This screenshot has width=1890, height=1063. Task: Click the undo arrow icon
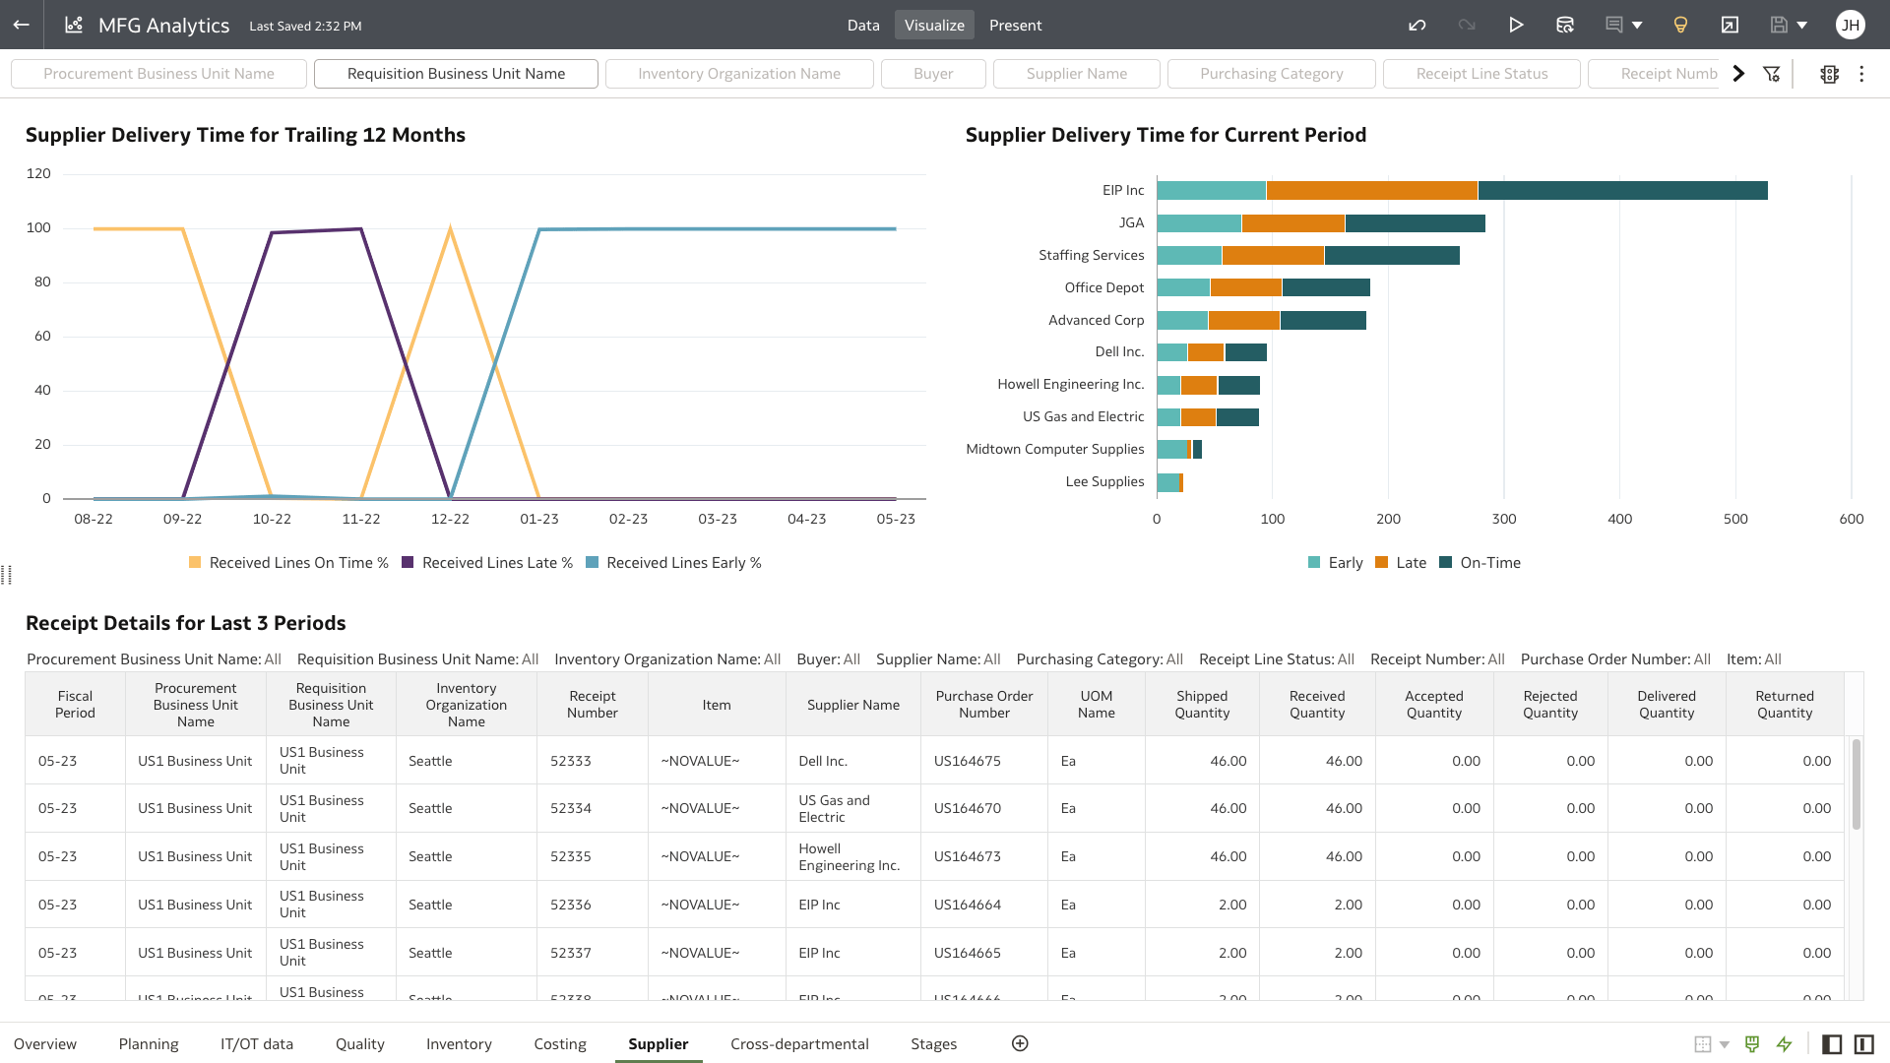click(x=1417, y=25)
